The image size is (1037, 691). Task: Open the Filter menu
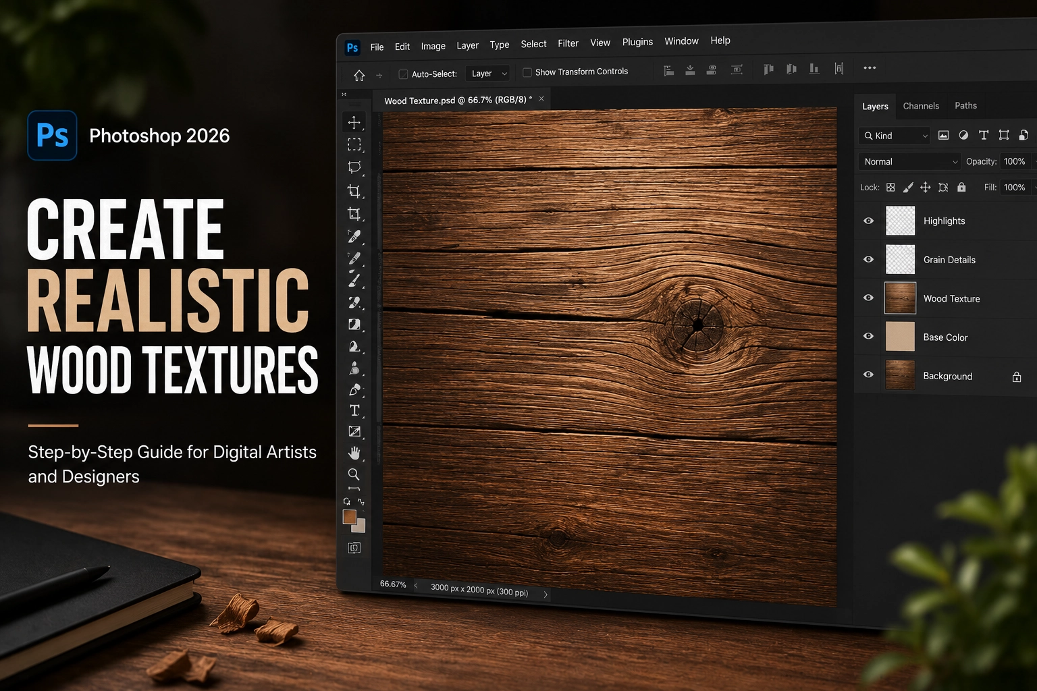point(568,43)
